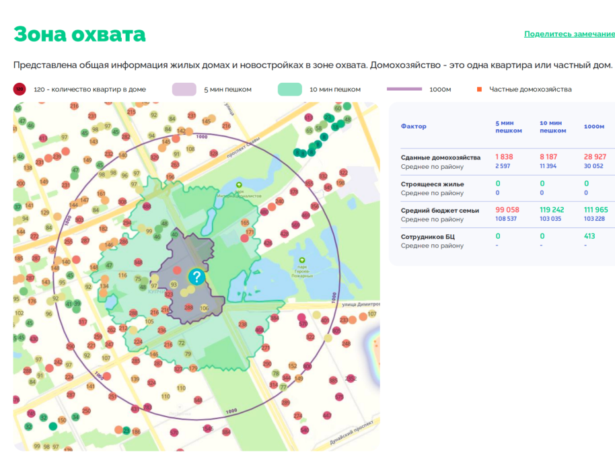Image resolution: width=615 pixels, height=471 pixels.
Task: Click the 1000м purple line legend sample
Action: point(404,89)
